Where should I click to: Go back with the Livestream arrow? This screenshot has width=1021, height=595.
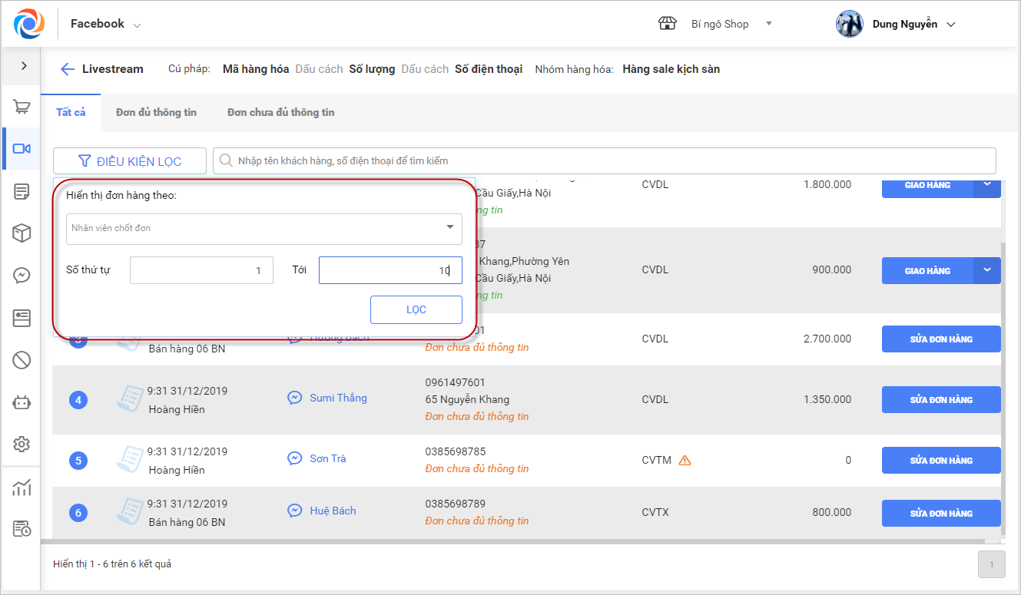pos(68,69)
